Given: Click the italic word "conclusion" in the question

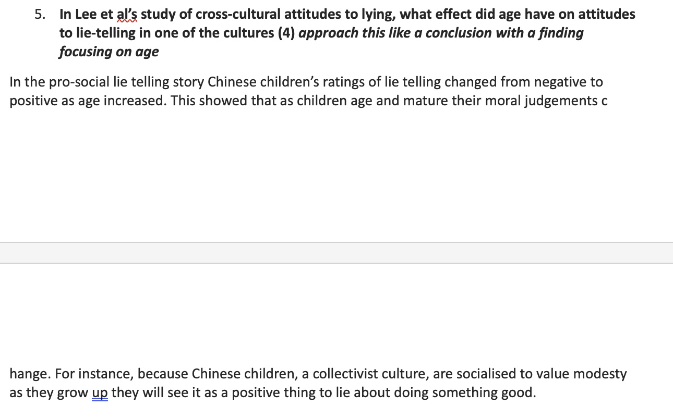Looking at the screenshot, I should coord(458,33).
